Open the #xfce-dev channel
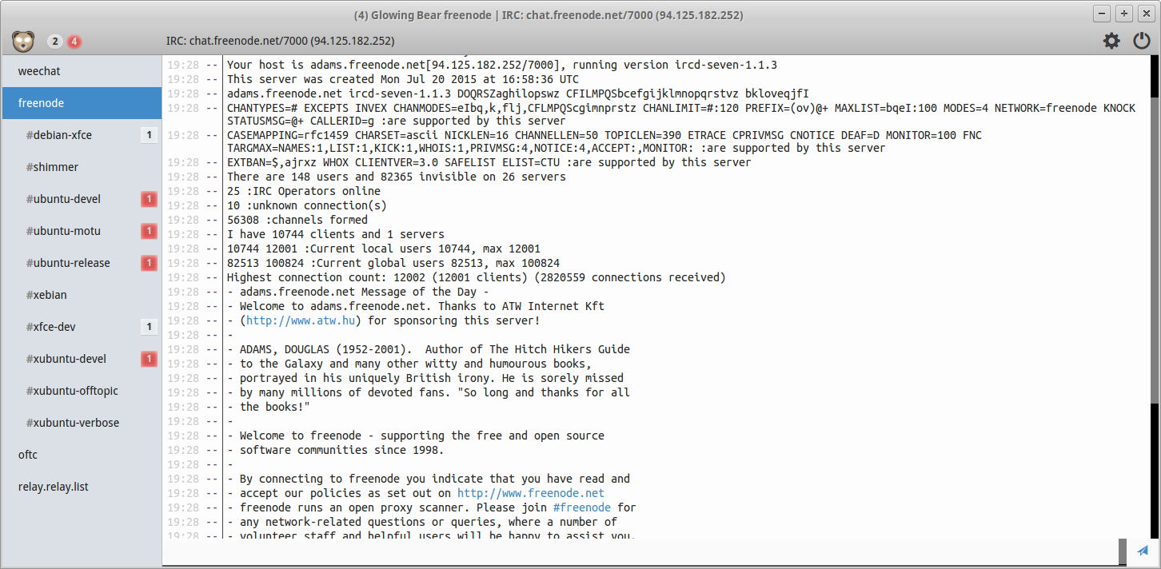The width and height of the screenshot is (1161, 569). point(50,327)
